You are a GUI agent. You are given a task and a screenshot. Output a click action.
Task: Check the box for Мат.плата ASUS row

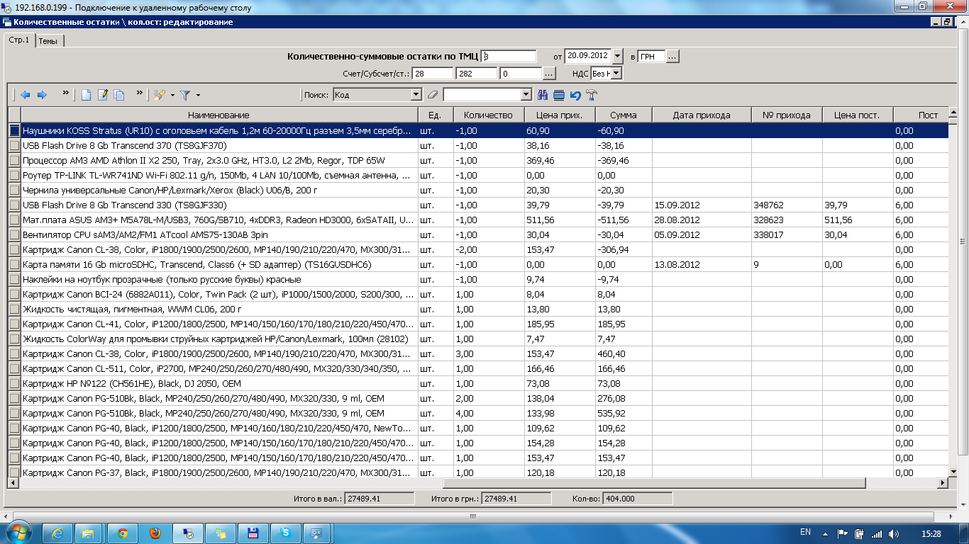click(14, 220)
